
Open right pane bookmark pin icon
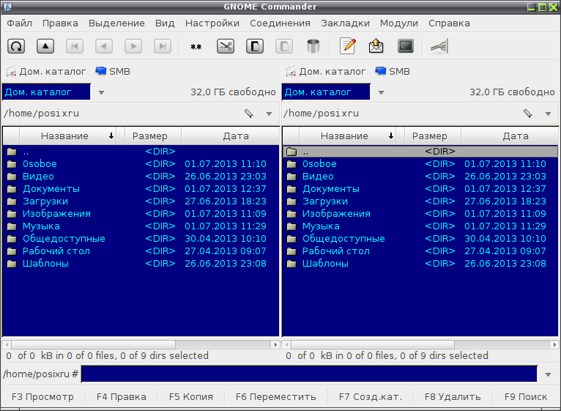pyautogui.click(x=528, y=114)
